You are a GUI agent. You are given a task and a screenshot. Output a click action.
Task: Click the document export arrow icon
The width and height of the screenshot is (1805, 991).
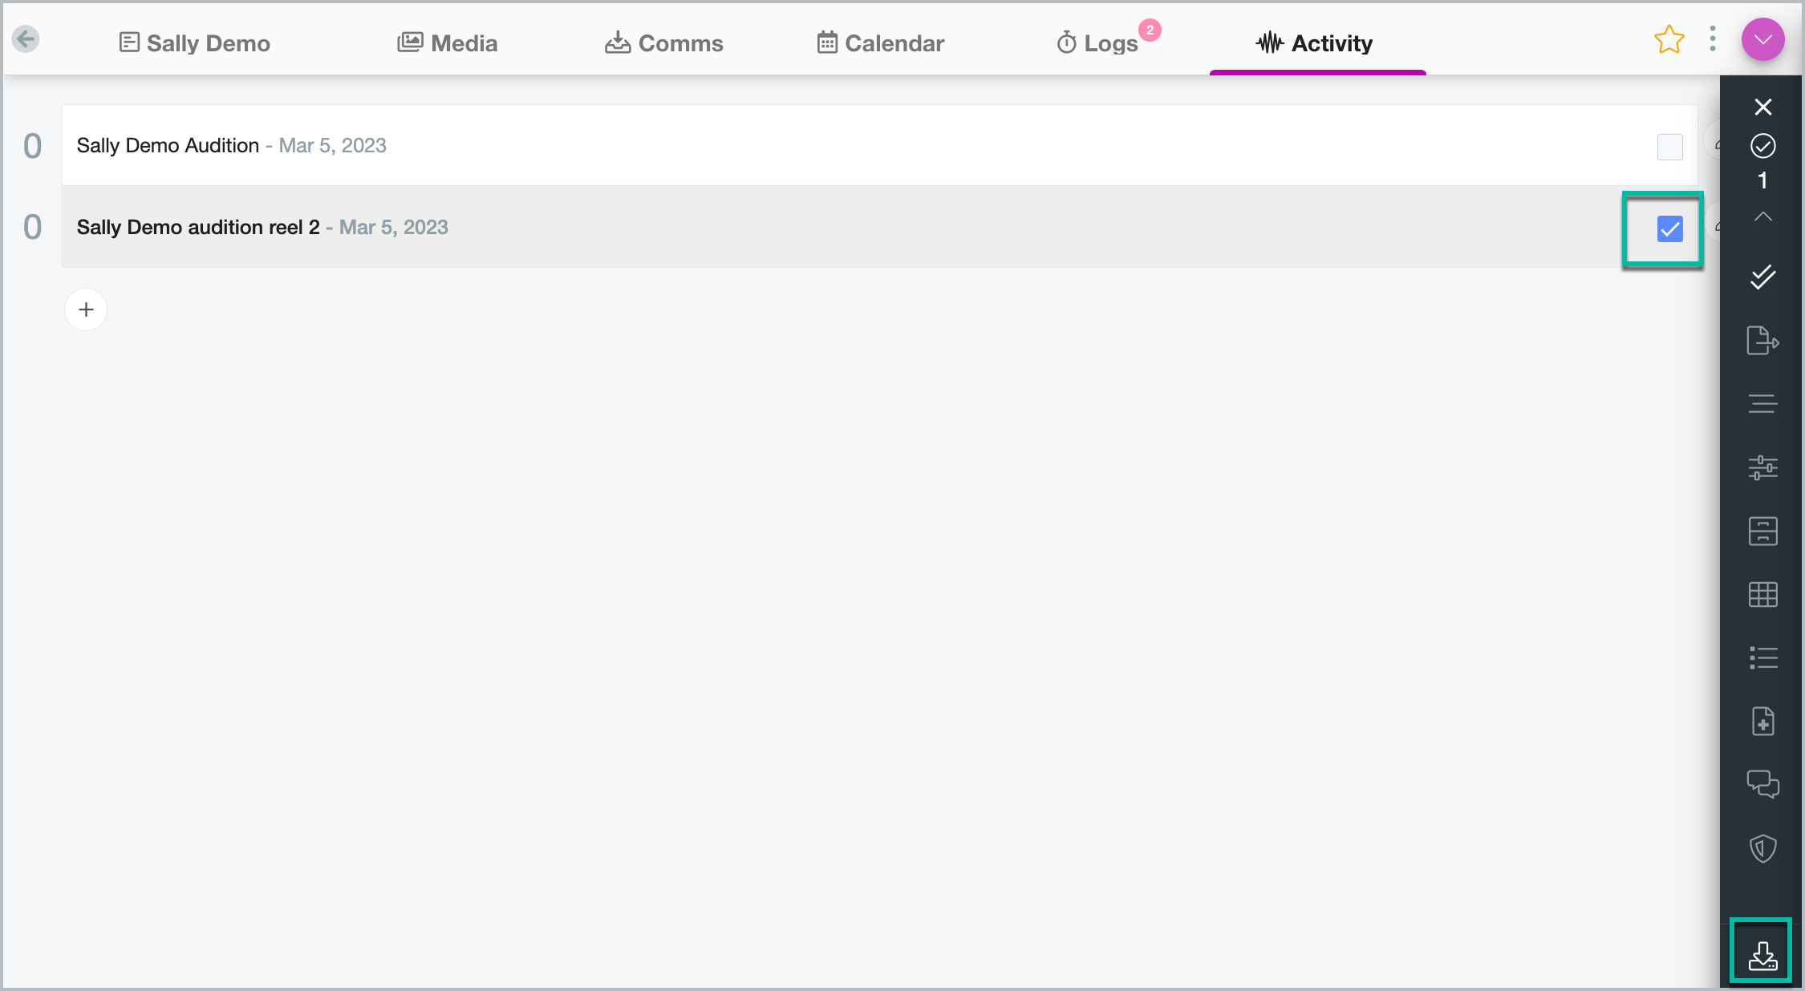[1762, 340]
